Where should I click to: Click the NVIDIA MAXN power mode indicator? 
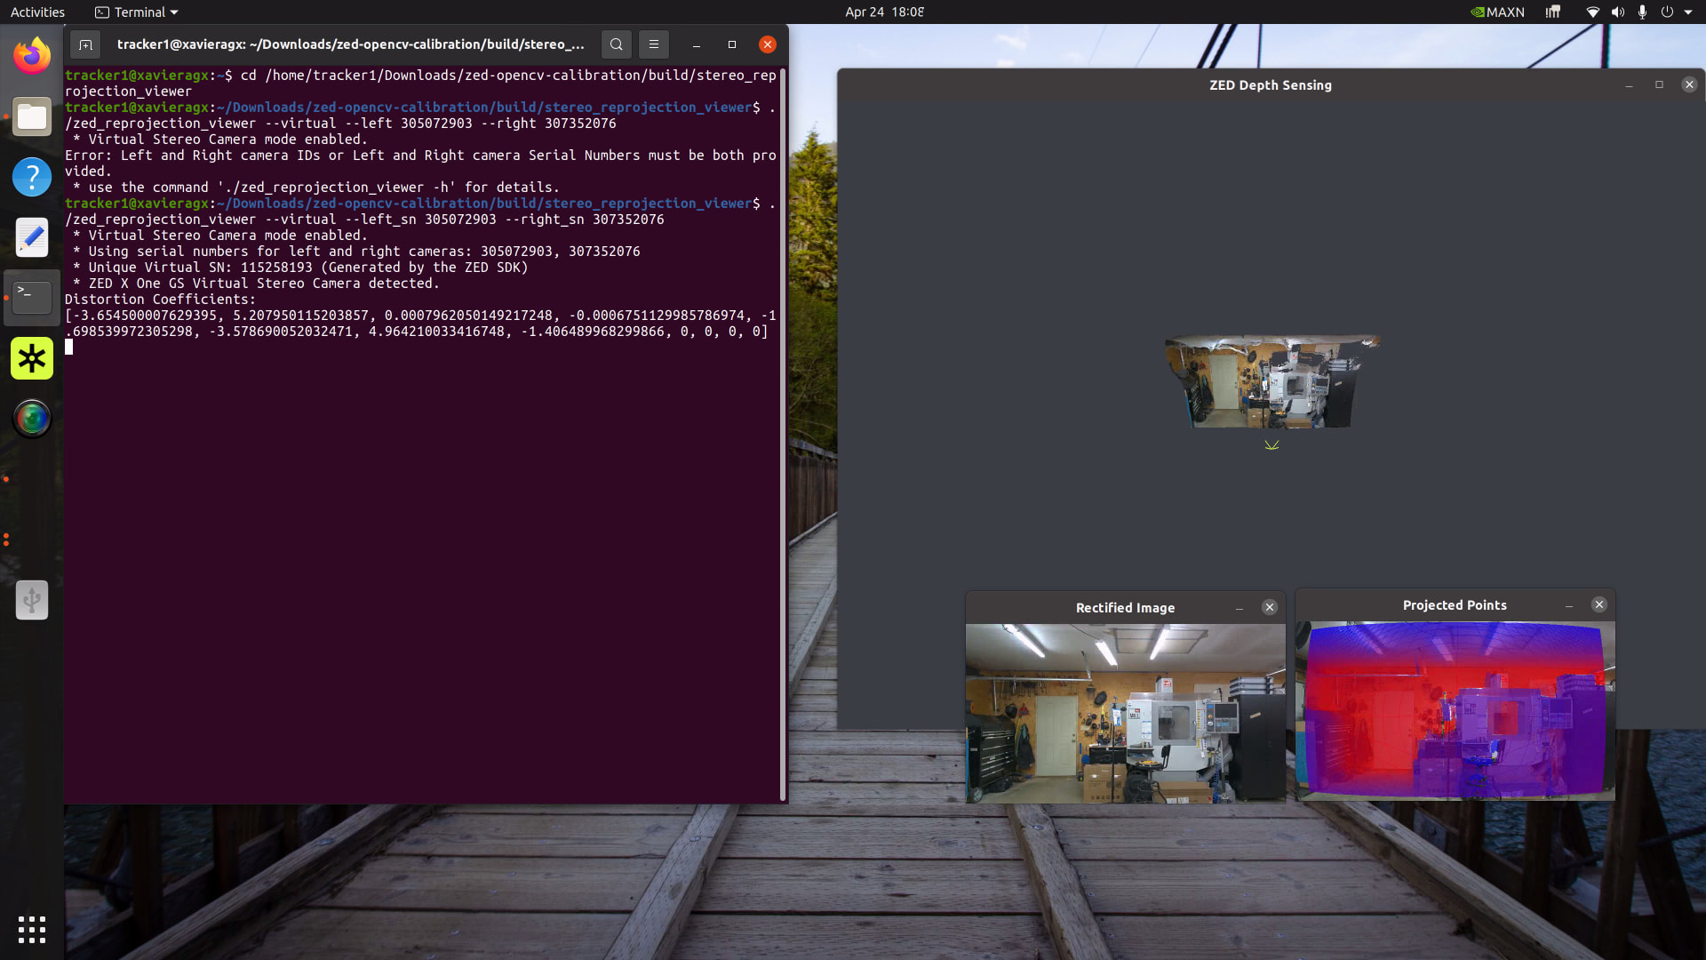coord(1497,12)
